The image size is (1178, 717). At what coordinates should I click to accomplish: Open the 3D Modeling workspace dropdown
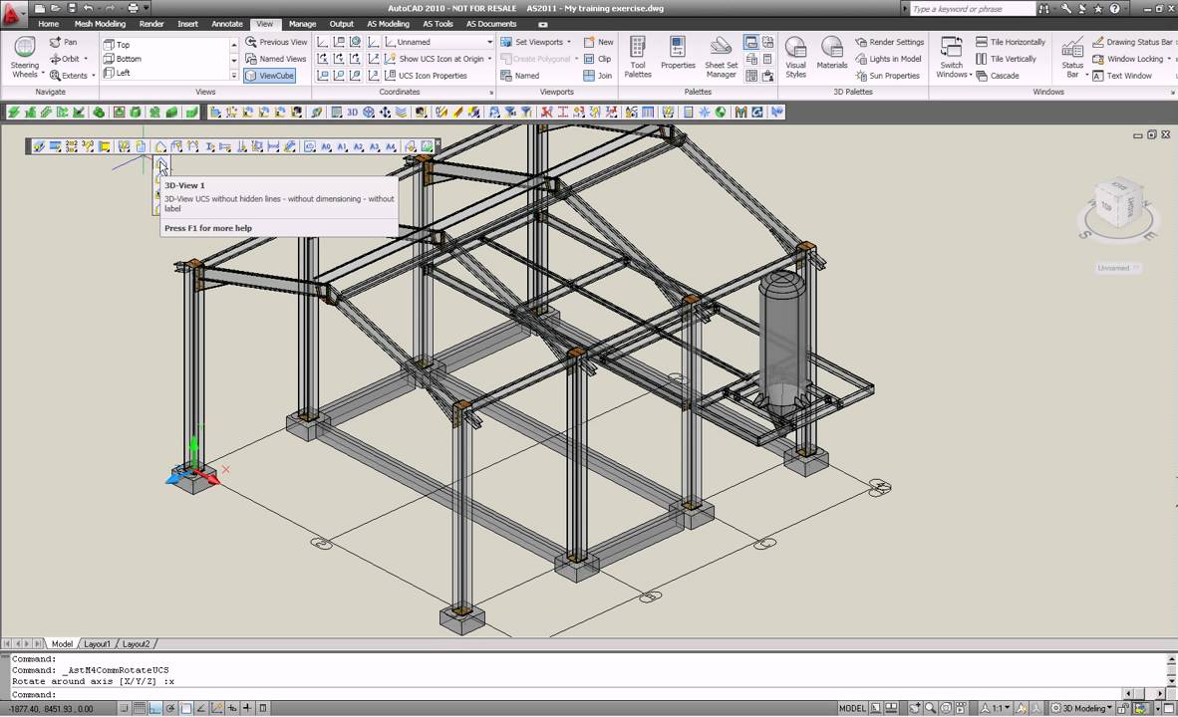[x=1084, y=708]
